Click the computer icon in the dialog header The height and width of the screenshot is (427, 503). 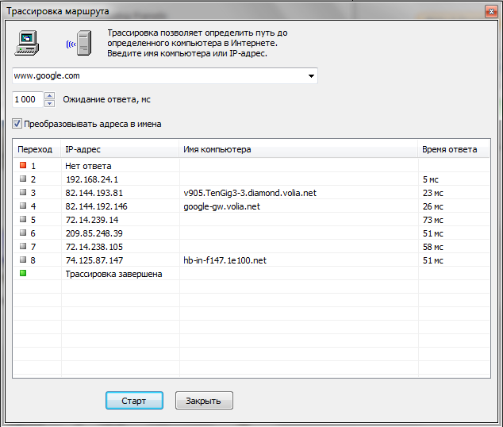[26, 42]
